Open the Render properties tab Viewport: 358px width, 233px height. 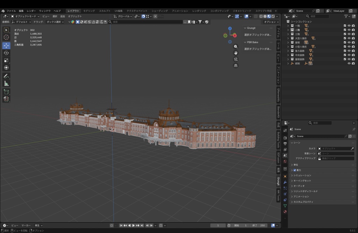pos(285,138)
